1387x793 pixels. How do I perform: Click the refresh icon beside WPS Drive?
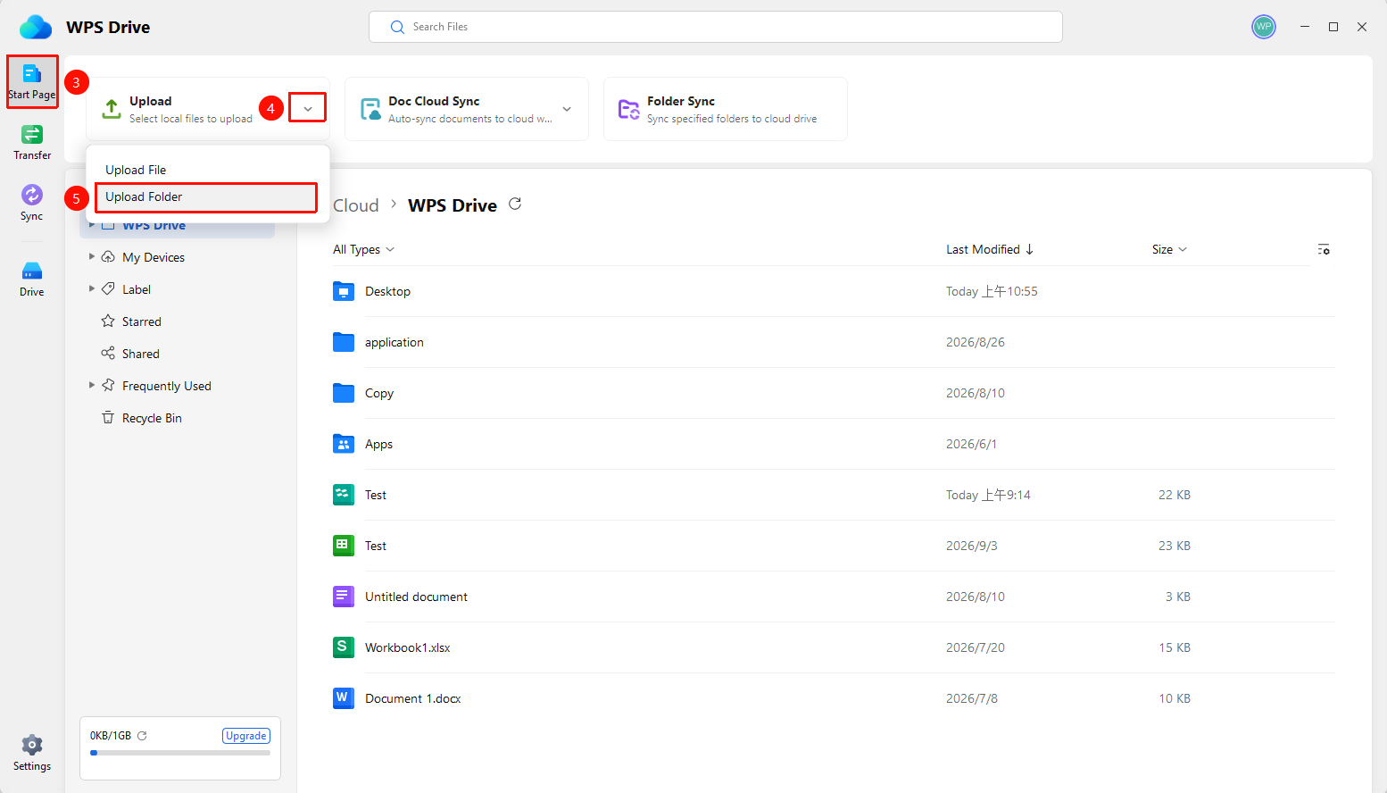[515, 205]
